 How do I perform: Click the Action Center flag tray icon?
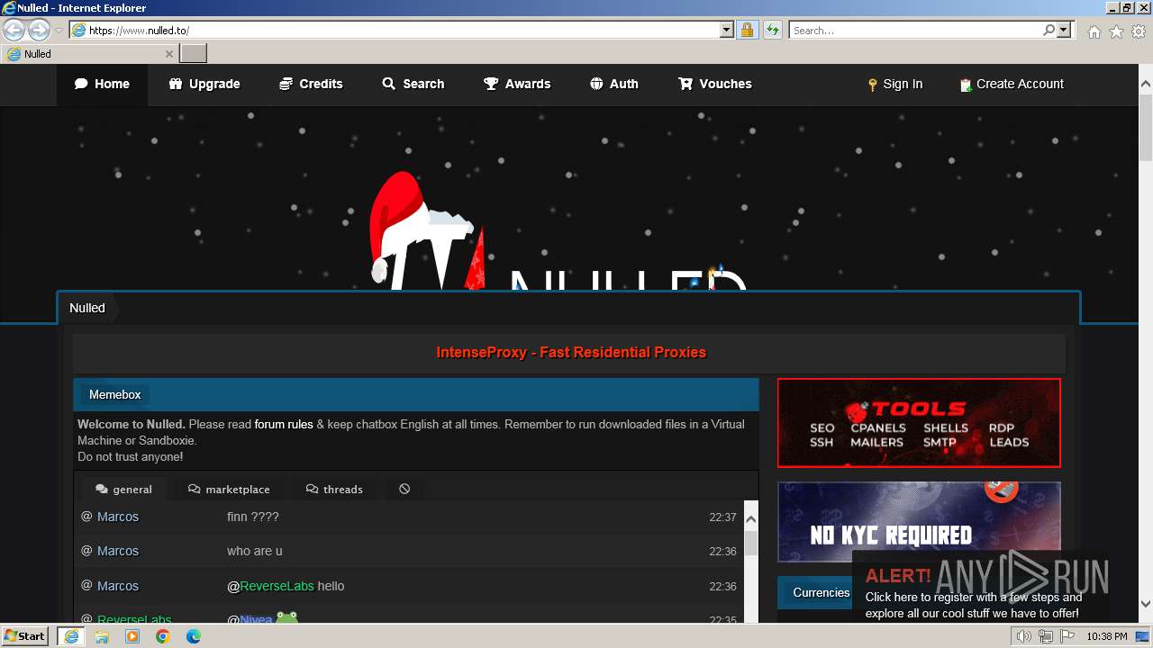pyautogui.click(x=1067, y=636)
